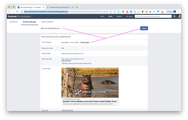Click the cast icon in address bar
Image resolution: width=188 pixels, height=120 pixels.
[111, 12]
